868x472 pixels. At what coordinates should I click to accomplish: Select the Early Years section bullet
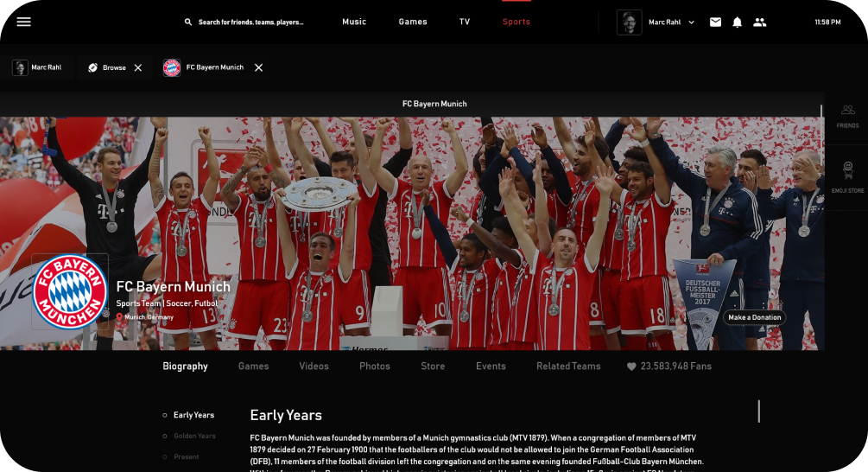click(x=165, y=415)
